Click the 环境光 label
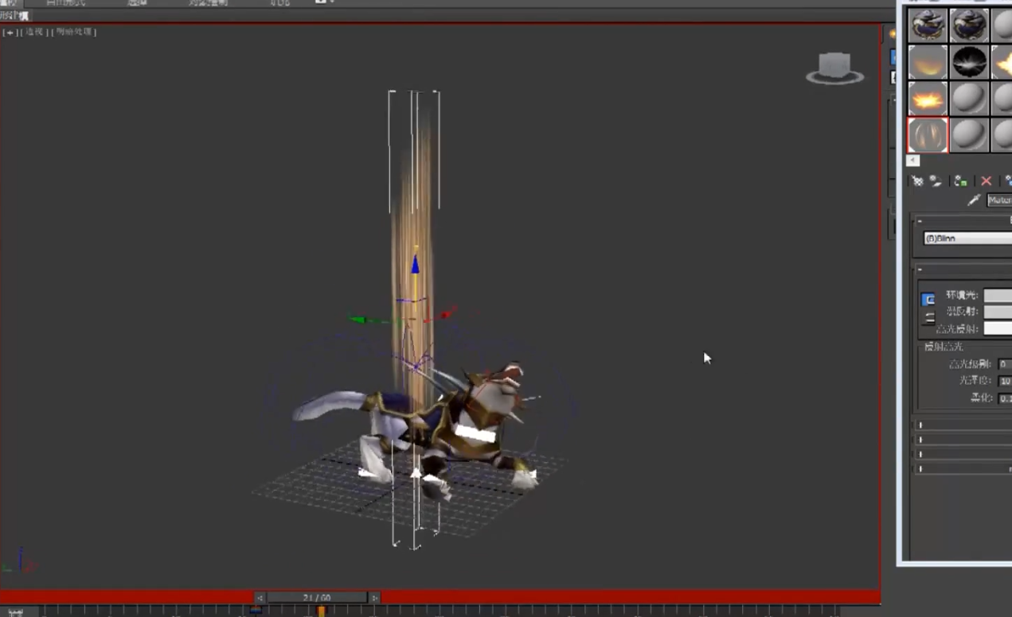This screenshot has width=1012, height=617. click(961, 295)
